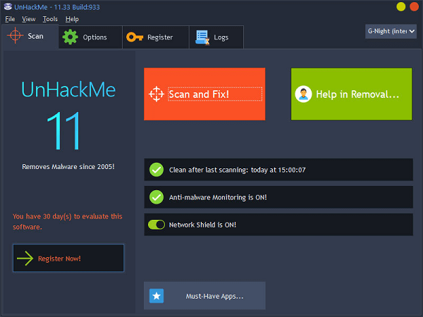Switch to the Logs tab
This screenshot has width=423, height=317.
[216, 37]
